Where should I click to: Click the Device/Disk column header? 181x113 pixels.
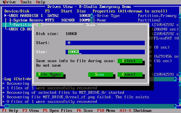[17, 11]
